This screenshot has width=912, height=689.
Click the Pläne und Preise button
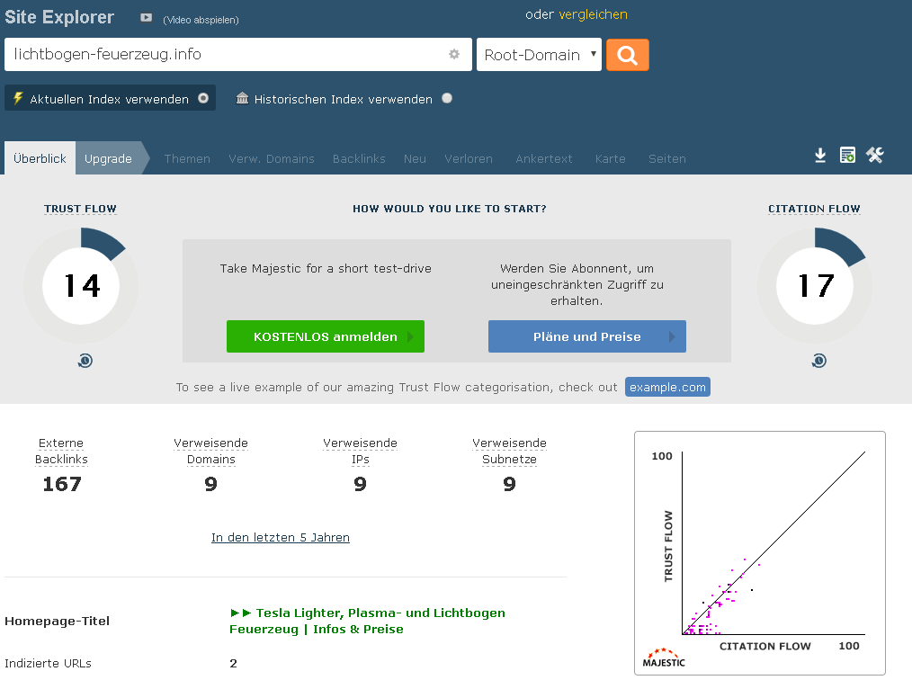[x=587, y=336]
